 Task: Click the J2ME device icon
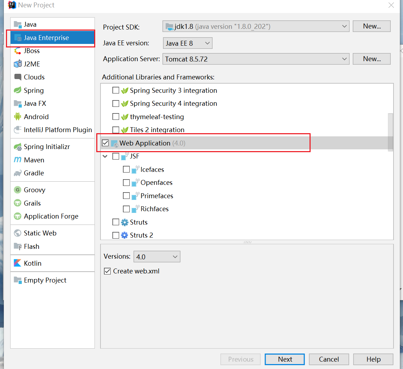point(18,64)
